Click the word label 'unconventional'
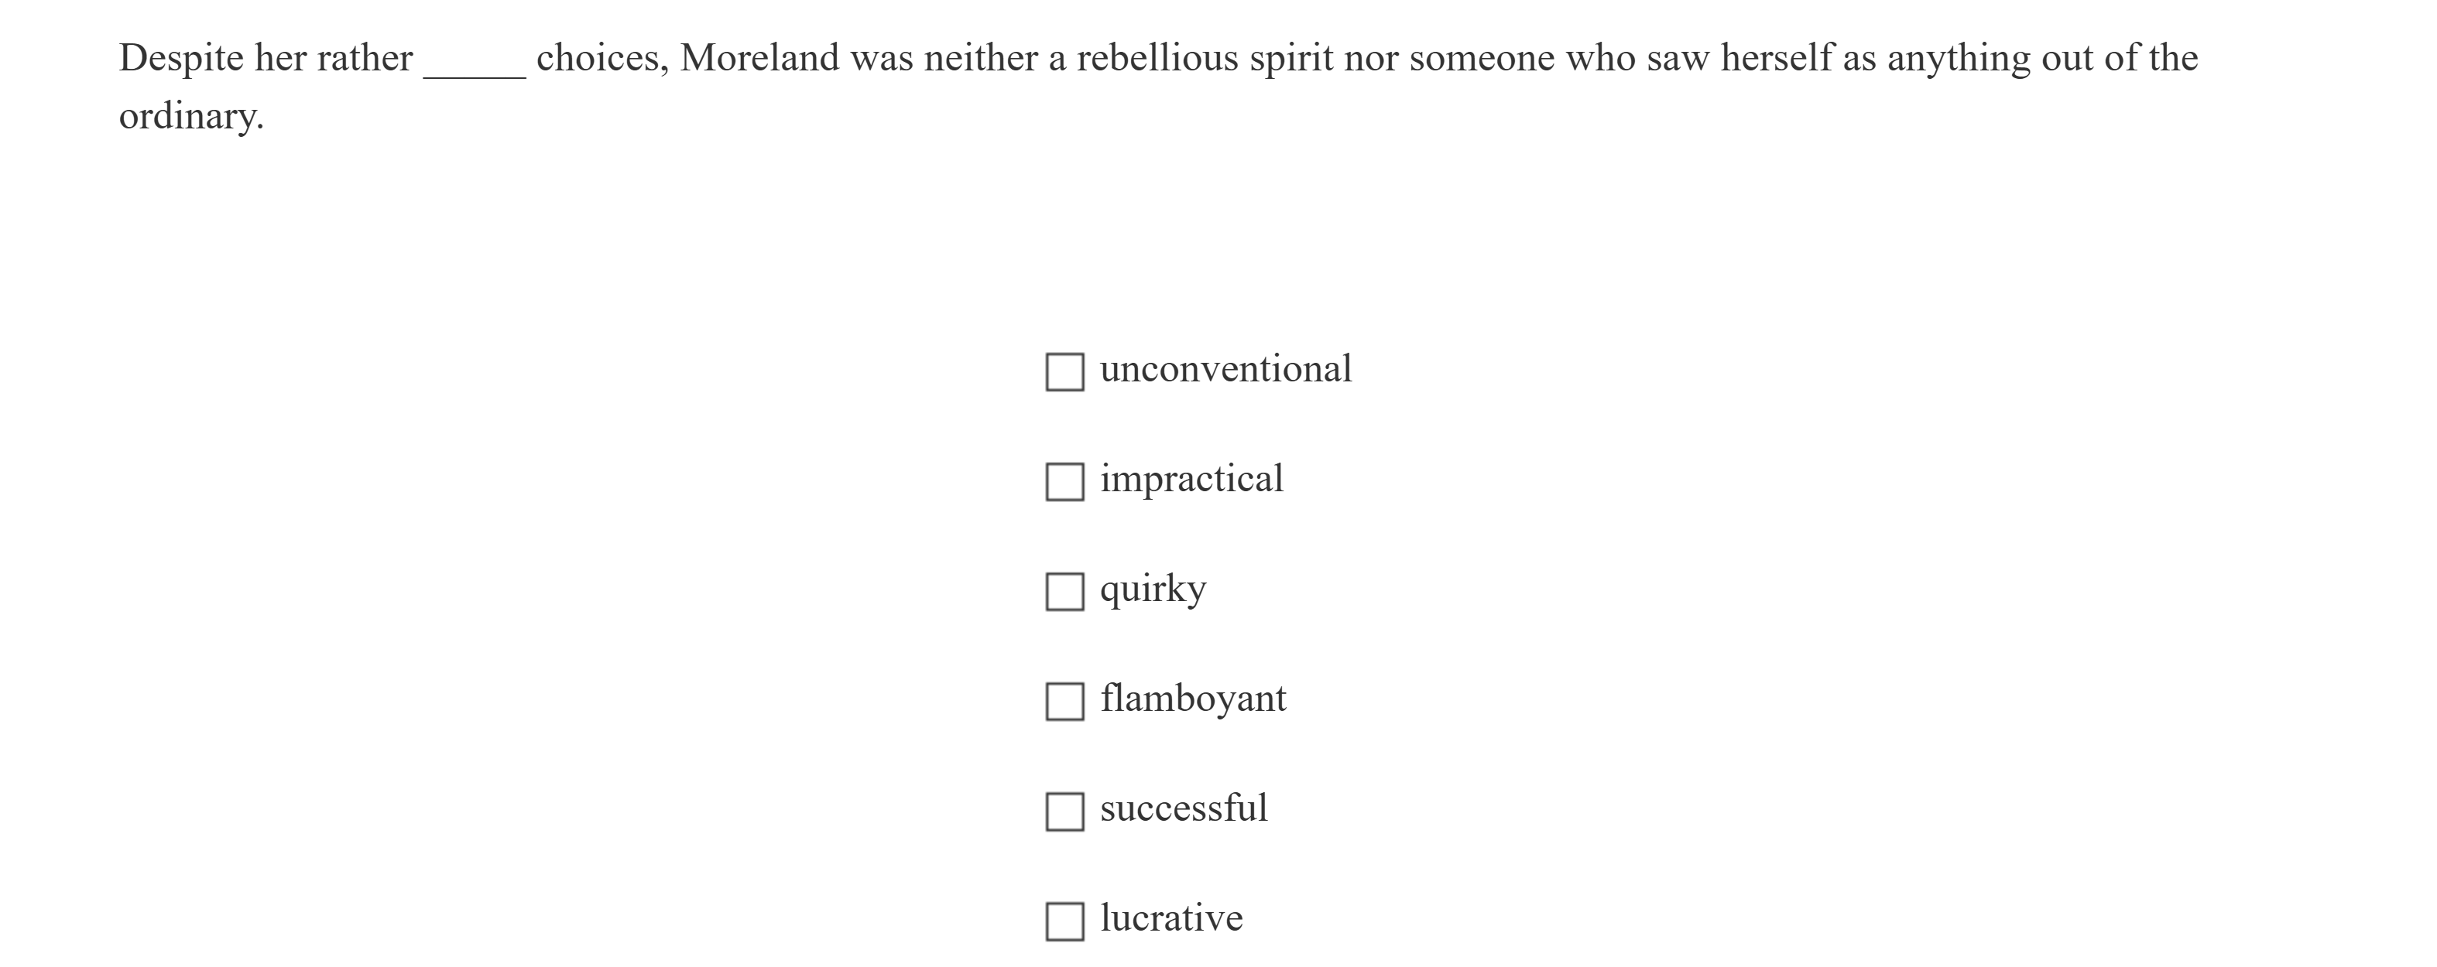 point(1225,369)
